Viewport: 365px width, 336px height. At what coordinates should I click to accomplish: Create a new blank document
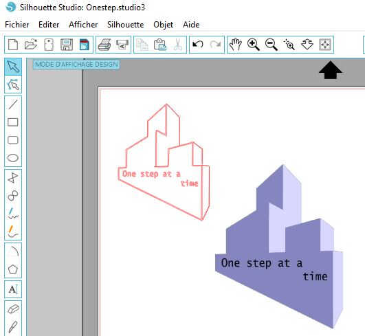tap(13, 45)
